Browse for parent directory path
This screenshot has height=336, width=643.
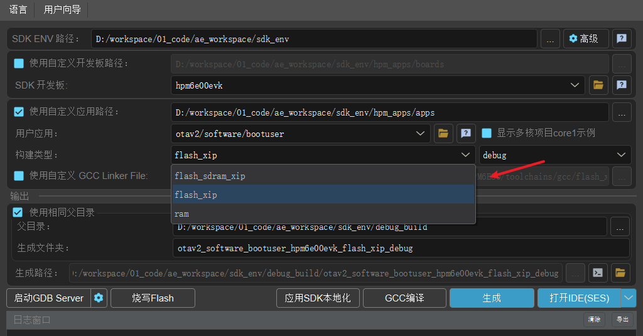620,227
